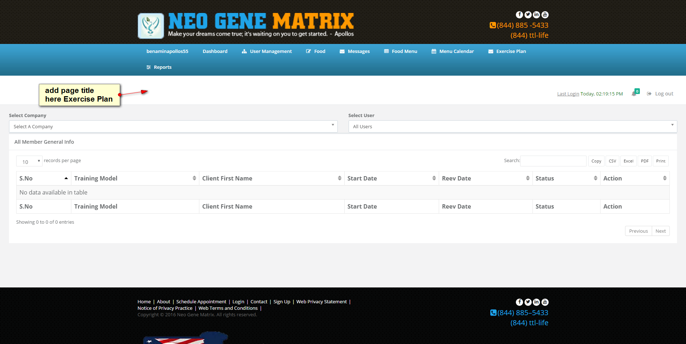Click the Copy export button
The image size is (686, 344).
[596, 161]
